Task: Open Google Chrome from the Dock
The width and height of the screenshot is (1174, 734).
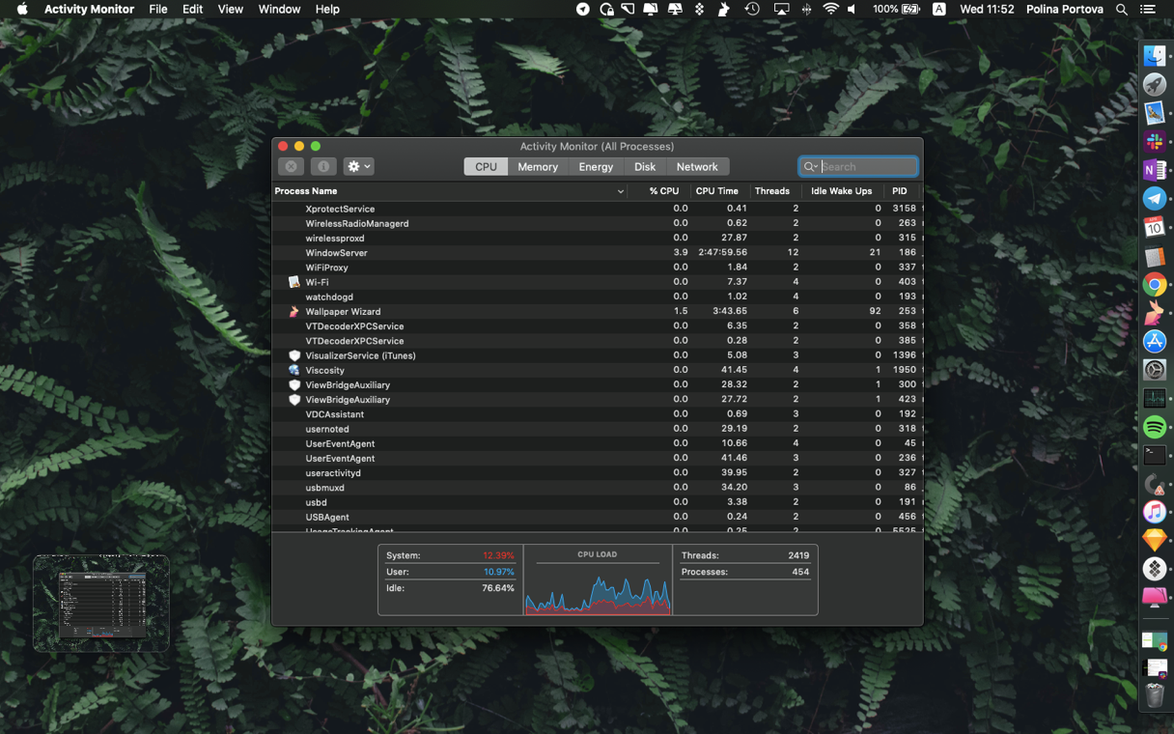Action: (1155, 285)
